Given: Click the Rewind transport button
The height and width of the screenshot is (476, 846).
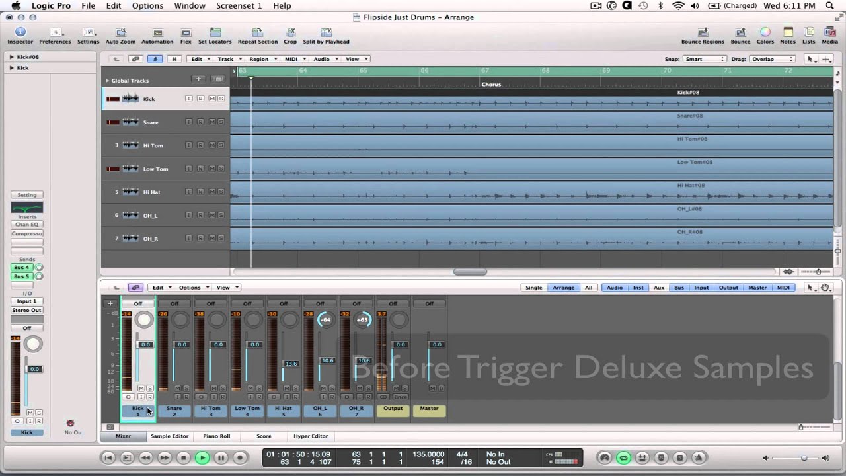Looking at the screenshot, I should (x=146, y=457).
